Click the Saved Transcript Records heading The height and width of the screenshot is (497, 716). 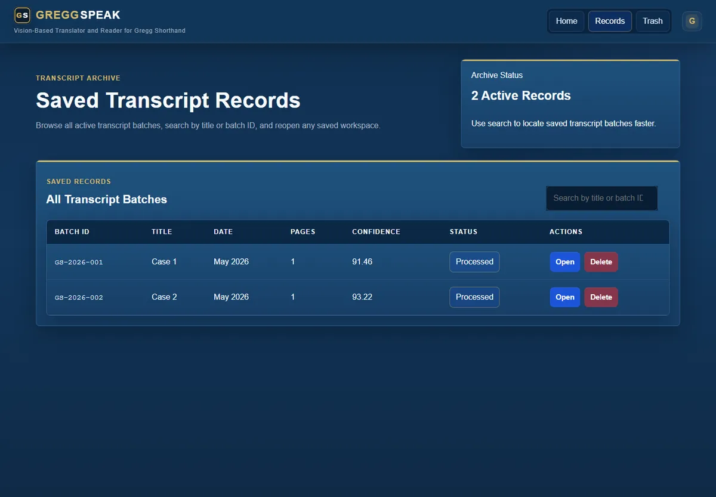click(168, 100)
